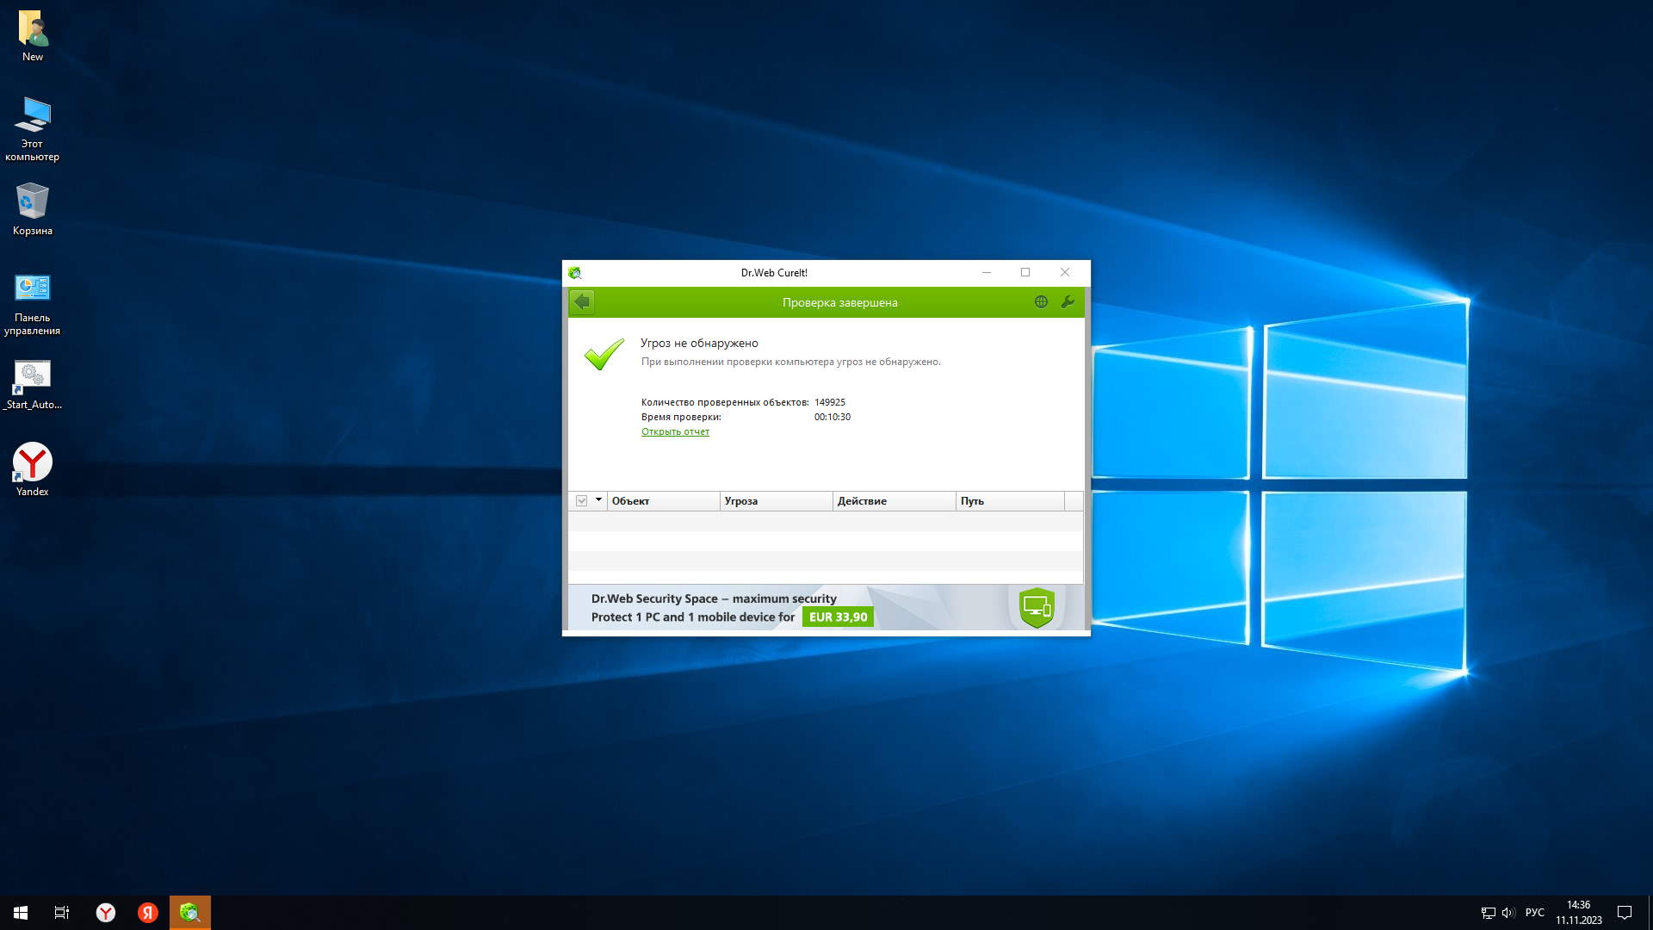This screenshot has width=1653, height=930.
Task: Open the Открыть отчет report link
Action: tap(675, 432)
